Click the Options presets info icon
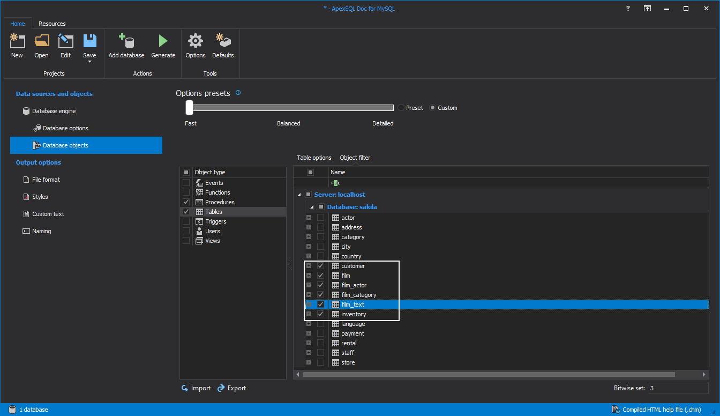This screenshot has height=416, width=720. tap(238, 93)
